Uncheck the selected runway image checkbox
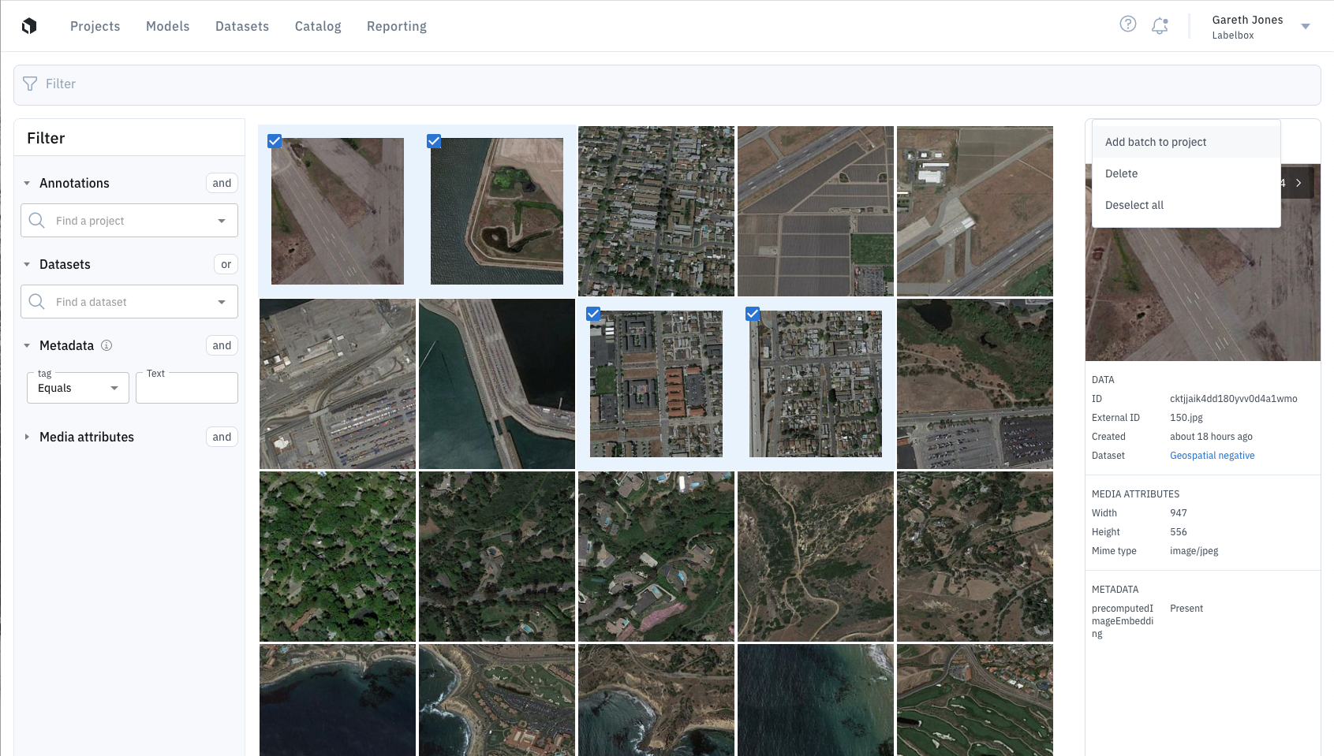 (x=275, y=141)
